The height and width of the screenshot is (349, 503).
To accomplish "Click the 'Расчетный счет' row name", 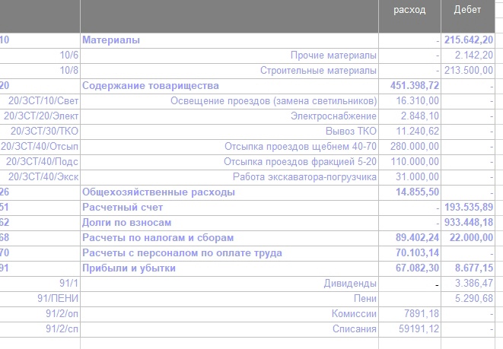I will pos(123,207).
